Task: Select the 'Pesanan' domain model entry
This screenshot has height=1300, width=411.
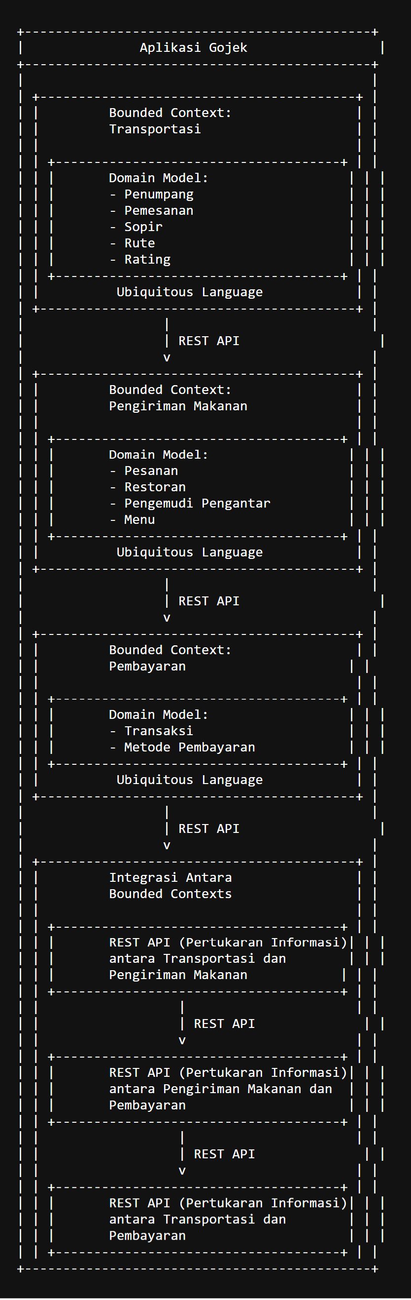Action: pyautogui.click(x=151, y=471)
